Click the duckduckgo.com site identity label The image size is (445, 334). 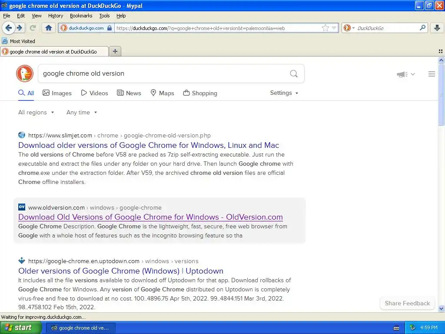(x=86, y=28)
